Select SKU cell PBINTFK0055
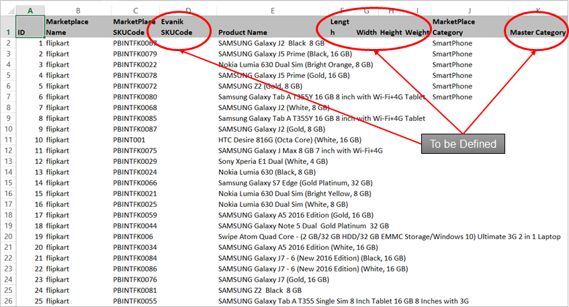Image resolution: width=569 pixels, height=307 pixels. [x=135, y=301]
